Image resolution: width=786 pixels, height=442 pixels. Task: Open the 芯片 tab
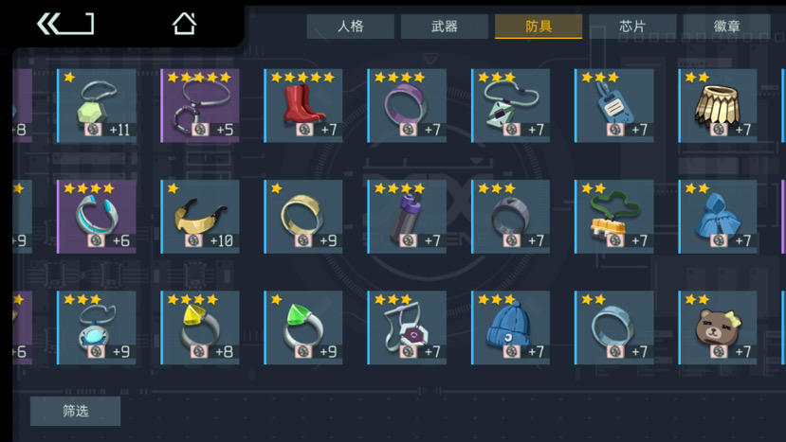(x=632, y=27)
